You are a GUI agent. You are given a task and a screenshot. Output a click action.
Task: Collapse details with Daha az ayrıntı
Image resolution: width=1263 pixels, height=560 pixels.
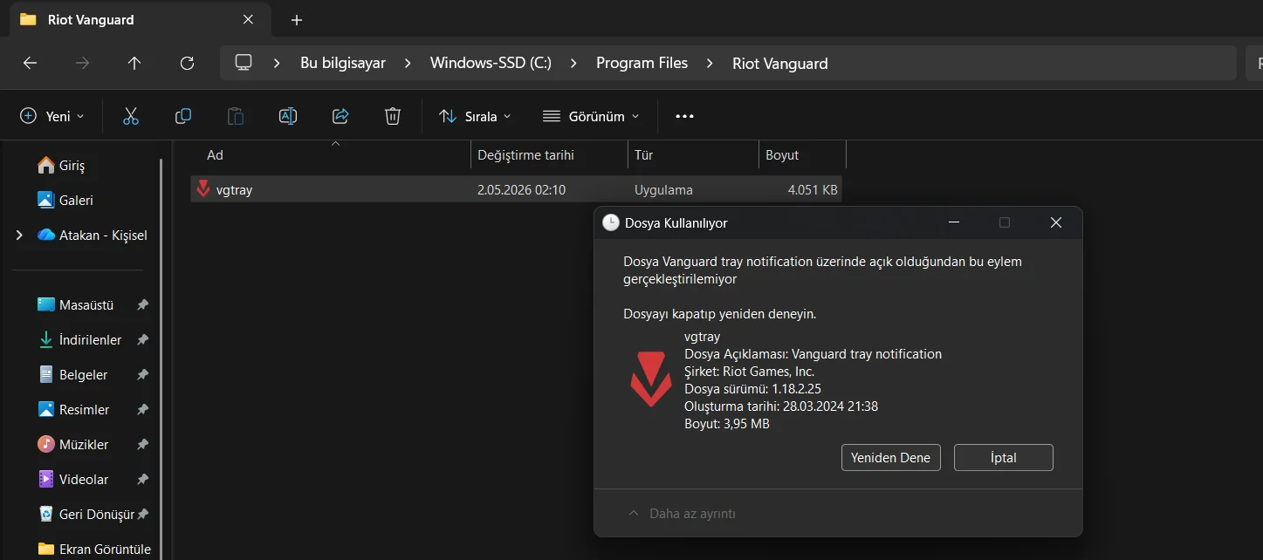point(682,514)
